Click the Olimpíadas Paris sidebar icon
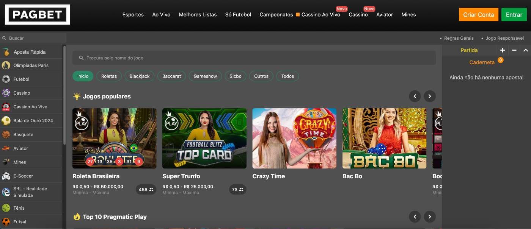Image resolution: width=531 pixels, height=229 pixels. [x=6, y=65]
